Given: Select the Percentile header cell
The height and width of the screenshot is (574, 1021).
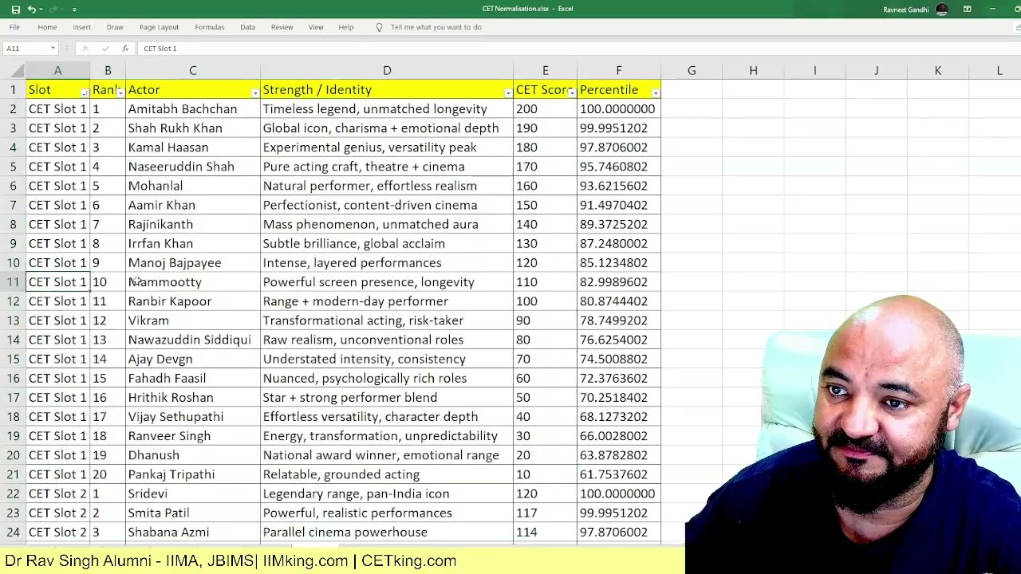Looking at the screenshot, I should pos(619,90).
